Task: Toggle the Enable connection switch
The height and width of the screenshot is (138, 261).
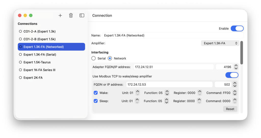Action: pyautogui.click(x=237, y=29)
